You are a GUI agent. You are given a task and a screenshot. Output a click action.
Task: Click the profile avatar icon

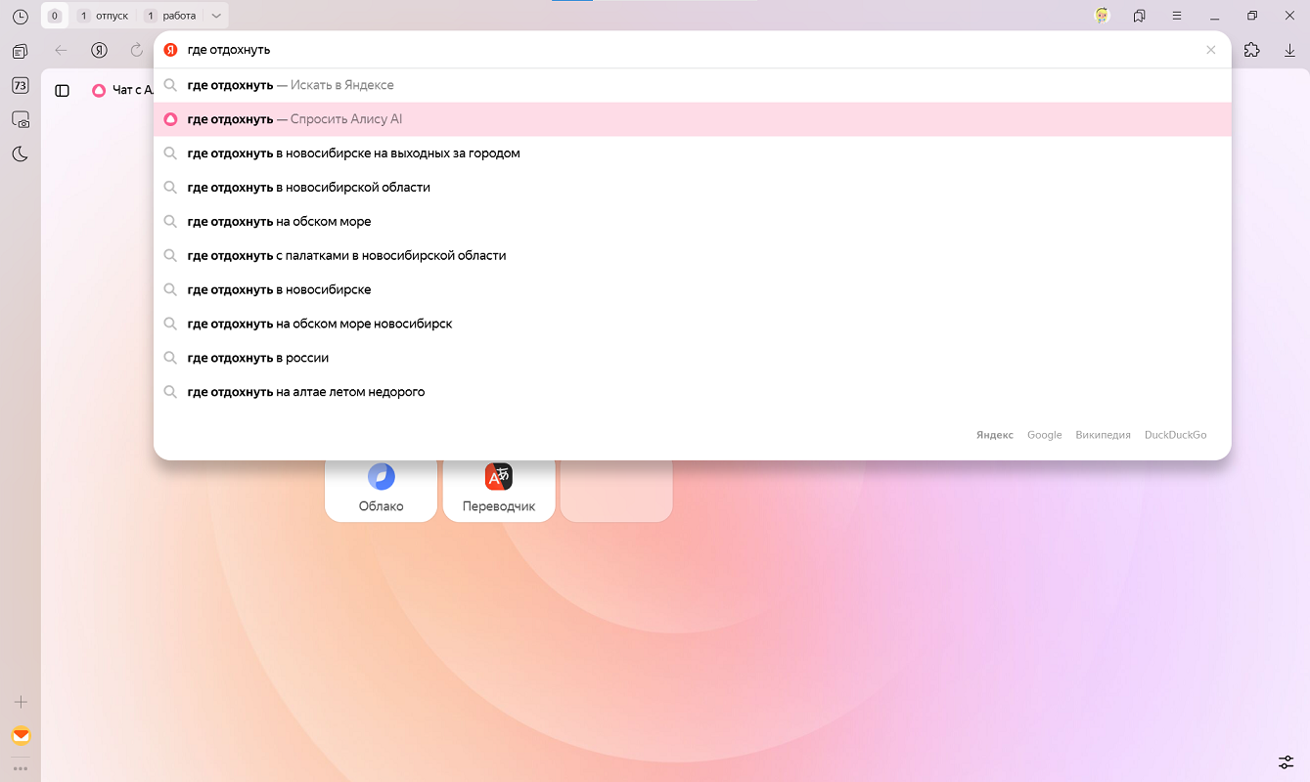coord(1103,17)
